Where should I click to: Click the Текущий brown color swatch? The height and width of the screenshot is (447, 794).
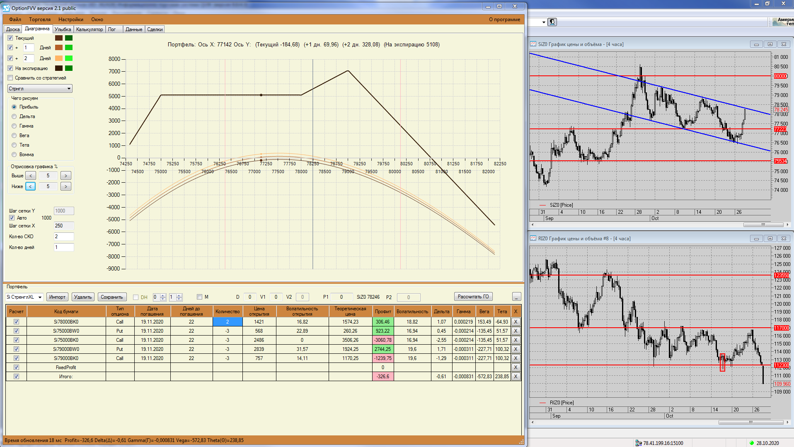[x=59, y=38]
